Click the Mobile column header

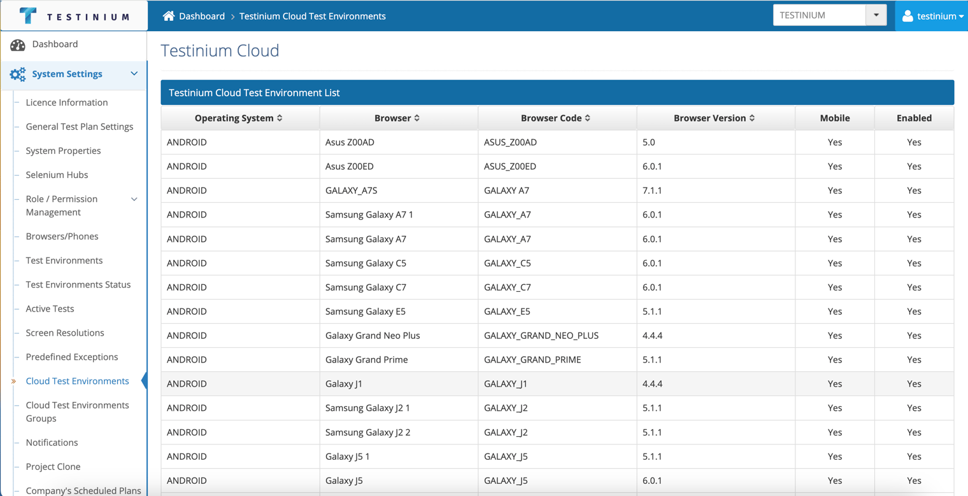point(835,118)
